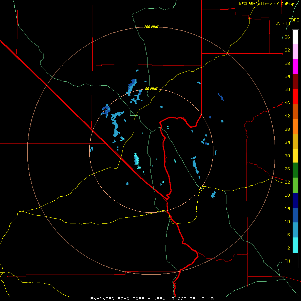
Task: Click the bright red 50 kft swatch
Action: tap(295, 96)
